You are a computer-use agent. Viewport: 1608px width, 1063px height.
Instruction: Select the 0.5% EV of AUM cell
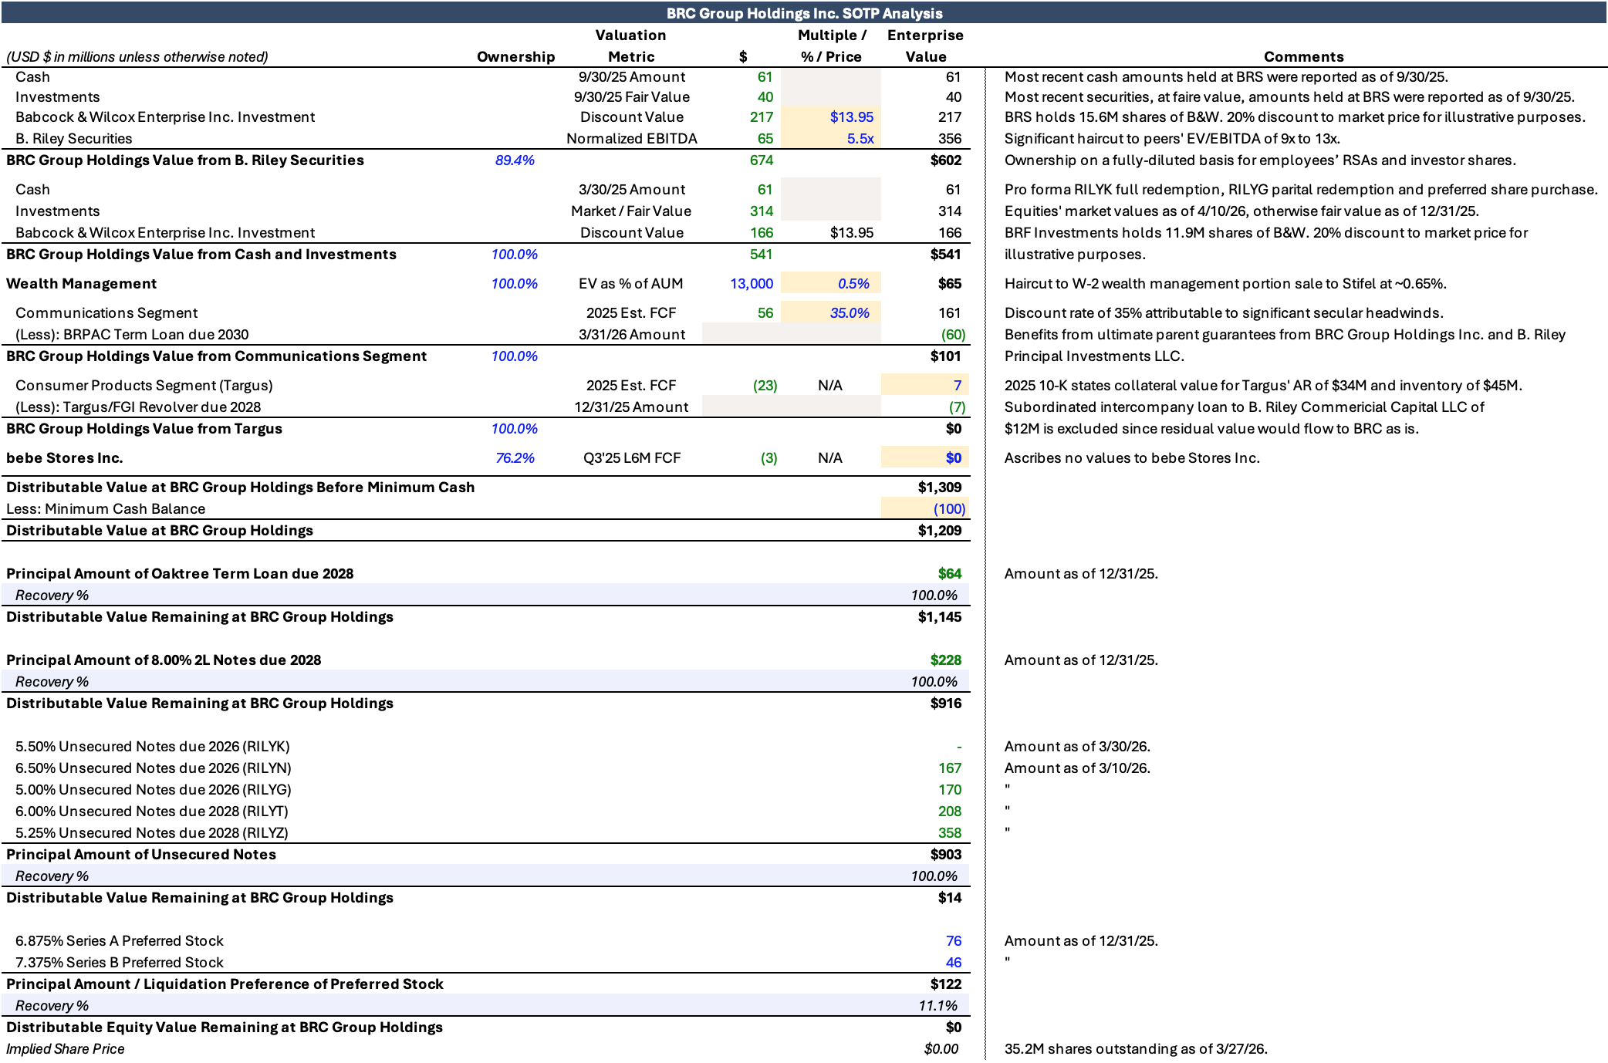(x=853, y=284)
